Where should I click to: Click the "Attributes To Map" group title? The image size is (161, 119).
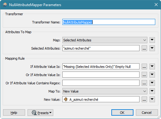tap(18, 32)
